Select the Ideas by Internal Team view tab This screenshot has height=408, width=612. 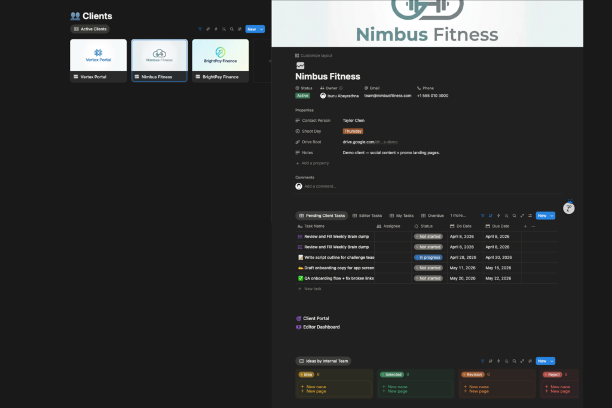point(323,361)
